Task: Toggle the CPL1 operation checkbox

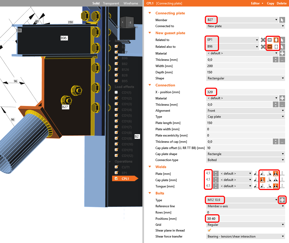Action: coord(116,178)
